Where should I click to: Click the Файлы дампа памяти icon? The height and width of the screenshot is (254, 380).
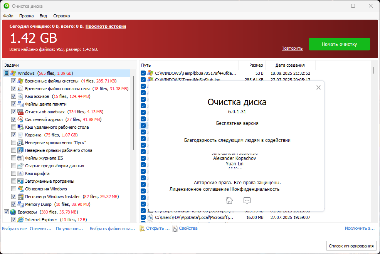(20, 104)
